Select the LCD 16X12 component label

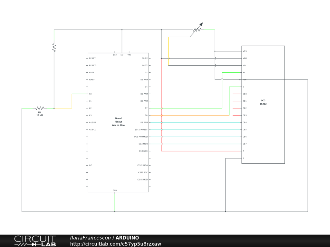coord(263,102)
